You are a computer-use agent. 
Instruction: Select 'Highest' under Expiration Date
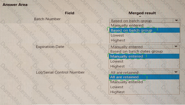144,66
